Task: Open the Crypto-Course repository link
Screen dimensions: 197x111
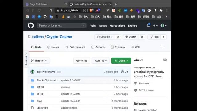Action: (59, 37)
